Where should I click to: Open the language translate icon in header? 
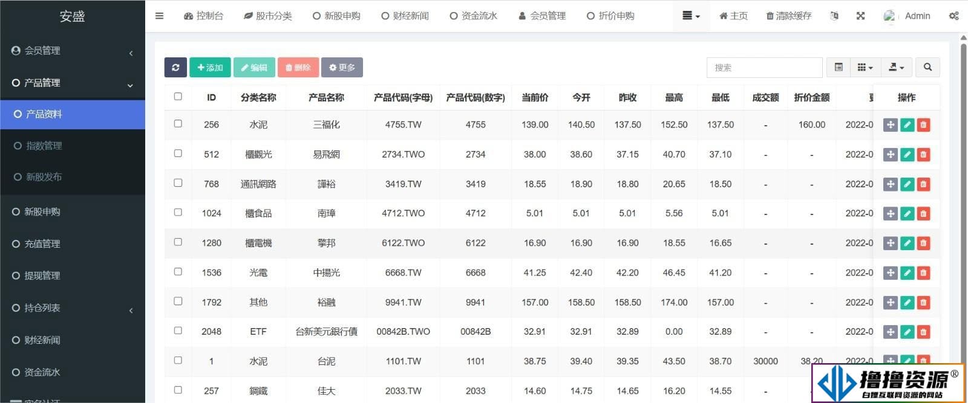pos(834,16)
